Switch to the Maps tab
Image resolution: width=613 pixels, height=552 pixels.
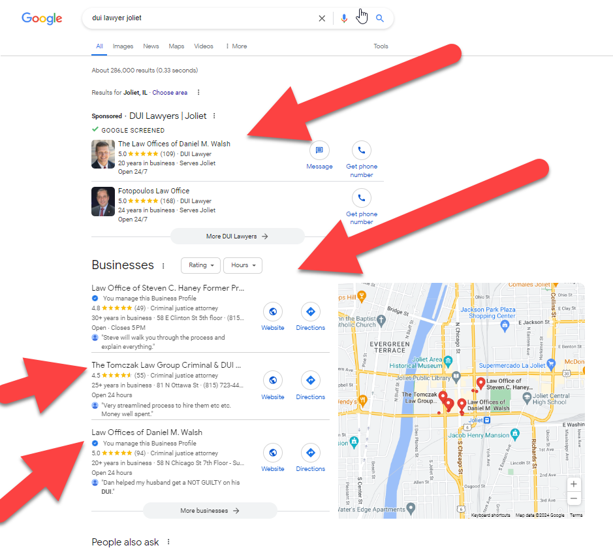tap(176, 46)
